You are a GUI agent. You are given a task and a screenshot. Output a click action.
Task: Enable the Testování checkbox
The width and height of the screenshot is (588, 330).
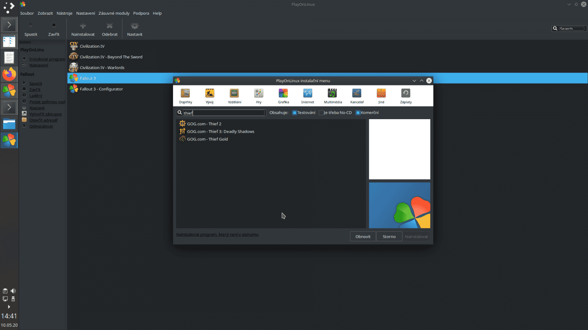(x=294, y=113)
